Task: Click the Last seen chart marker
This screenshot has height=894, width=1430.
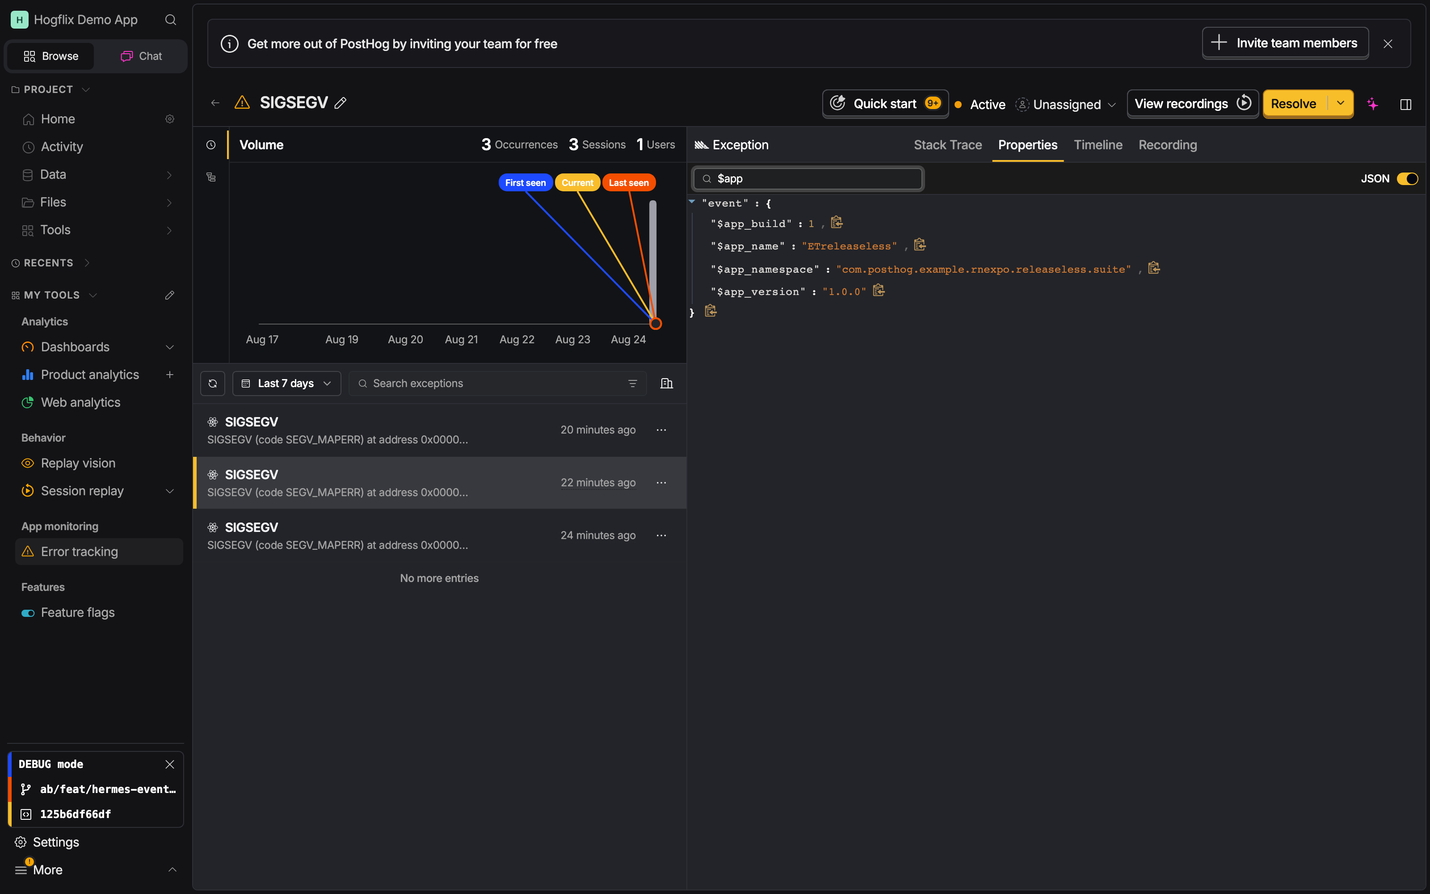Action: [x=629, y=183]
